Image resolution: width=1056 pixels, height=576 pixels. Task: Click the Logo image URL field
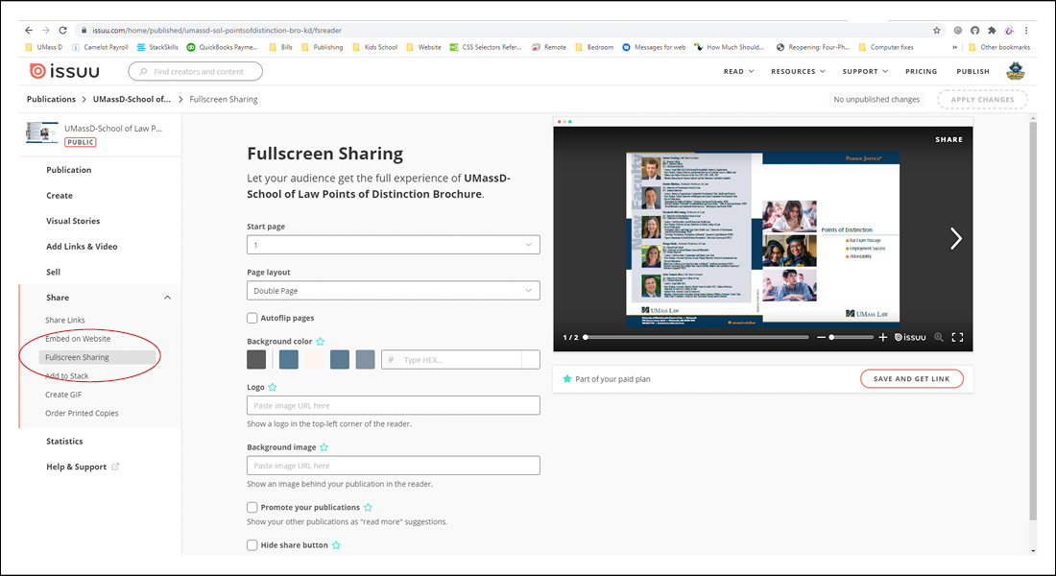coord(393,405)
